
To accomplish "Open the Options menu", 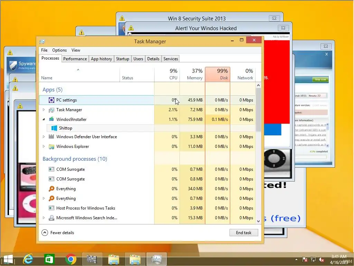I will [x=59, y=50].
